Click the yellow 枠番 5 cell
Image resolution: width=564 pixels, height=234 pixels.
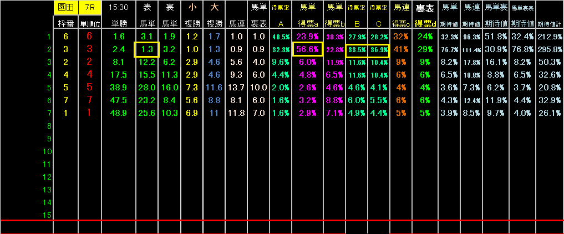65,88
